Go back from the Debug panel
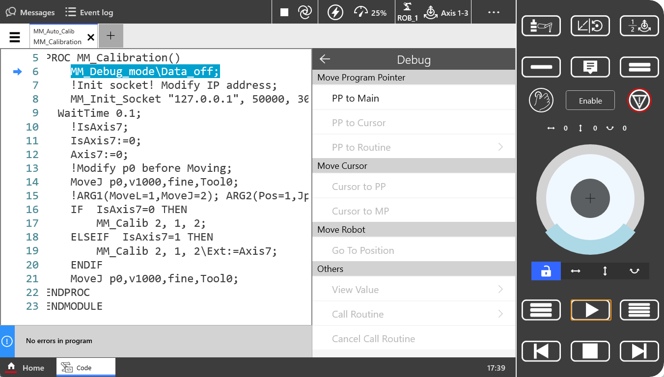Viewport: 664px width, 377px height. (x=325, y=59)
